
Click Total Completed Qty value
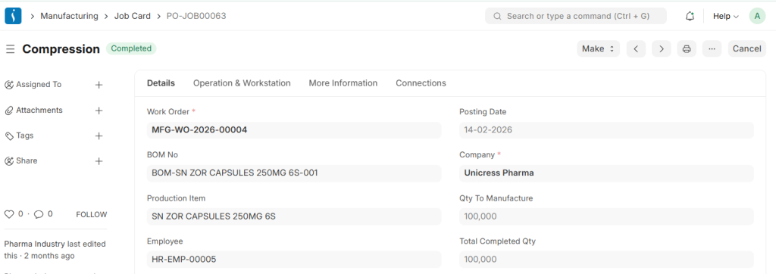pos(606,259)
